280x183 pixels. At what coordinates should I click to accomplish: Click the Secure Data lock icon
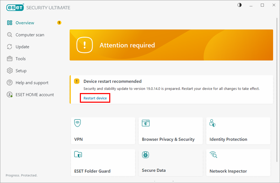tap(146, 155)
